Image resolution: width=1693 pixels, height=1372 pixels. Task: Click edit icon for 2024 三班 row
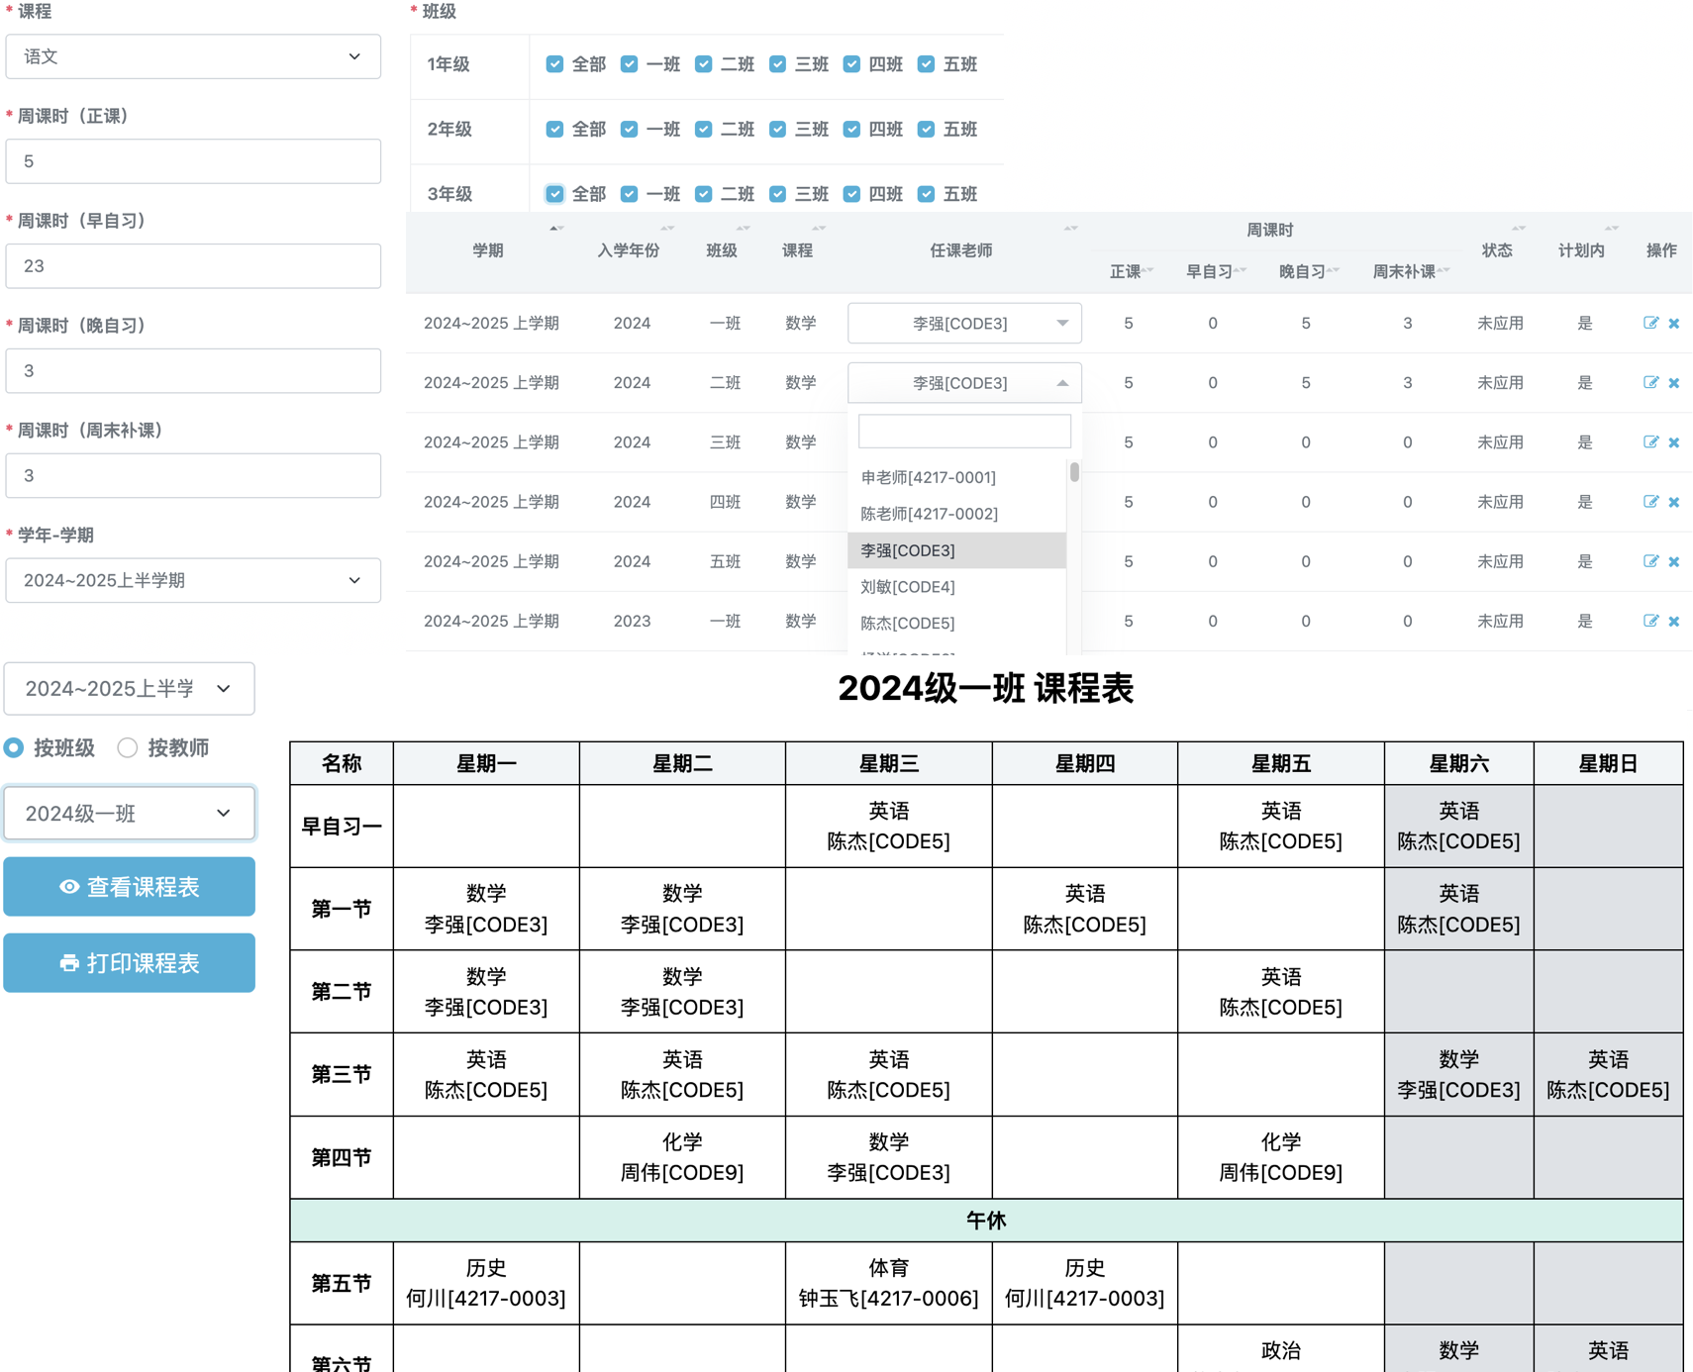(1649, 442)
